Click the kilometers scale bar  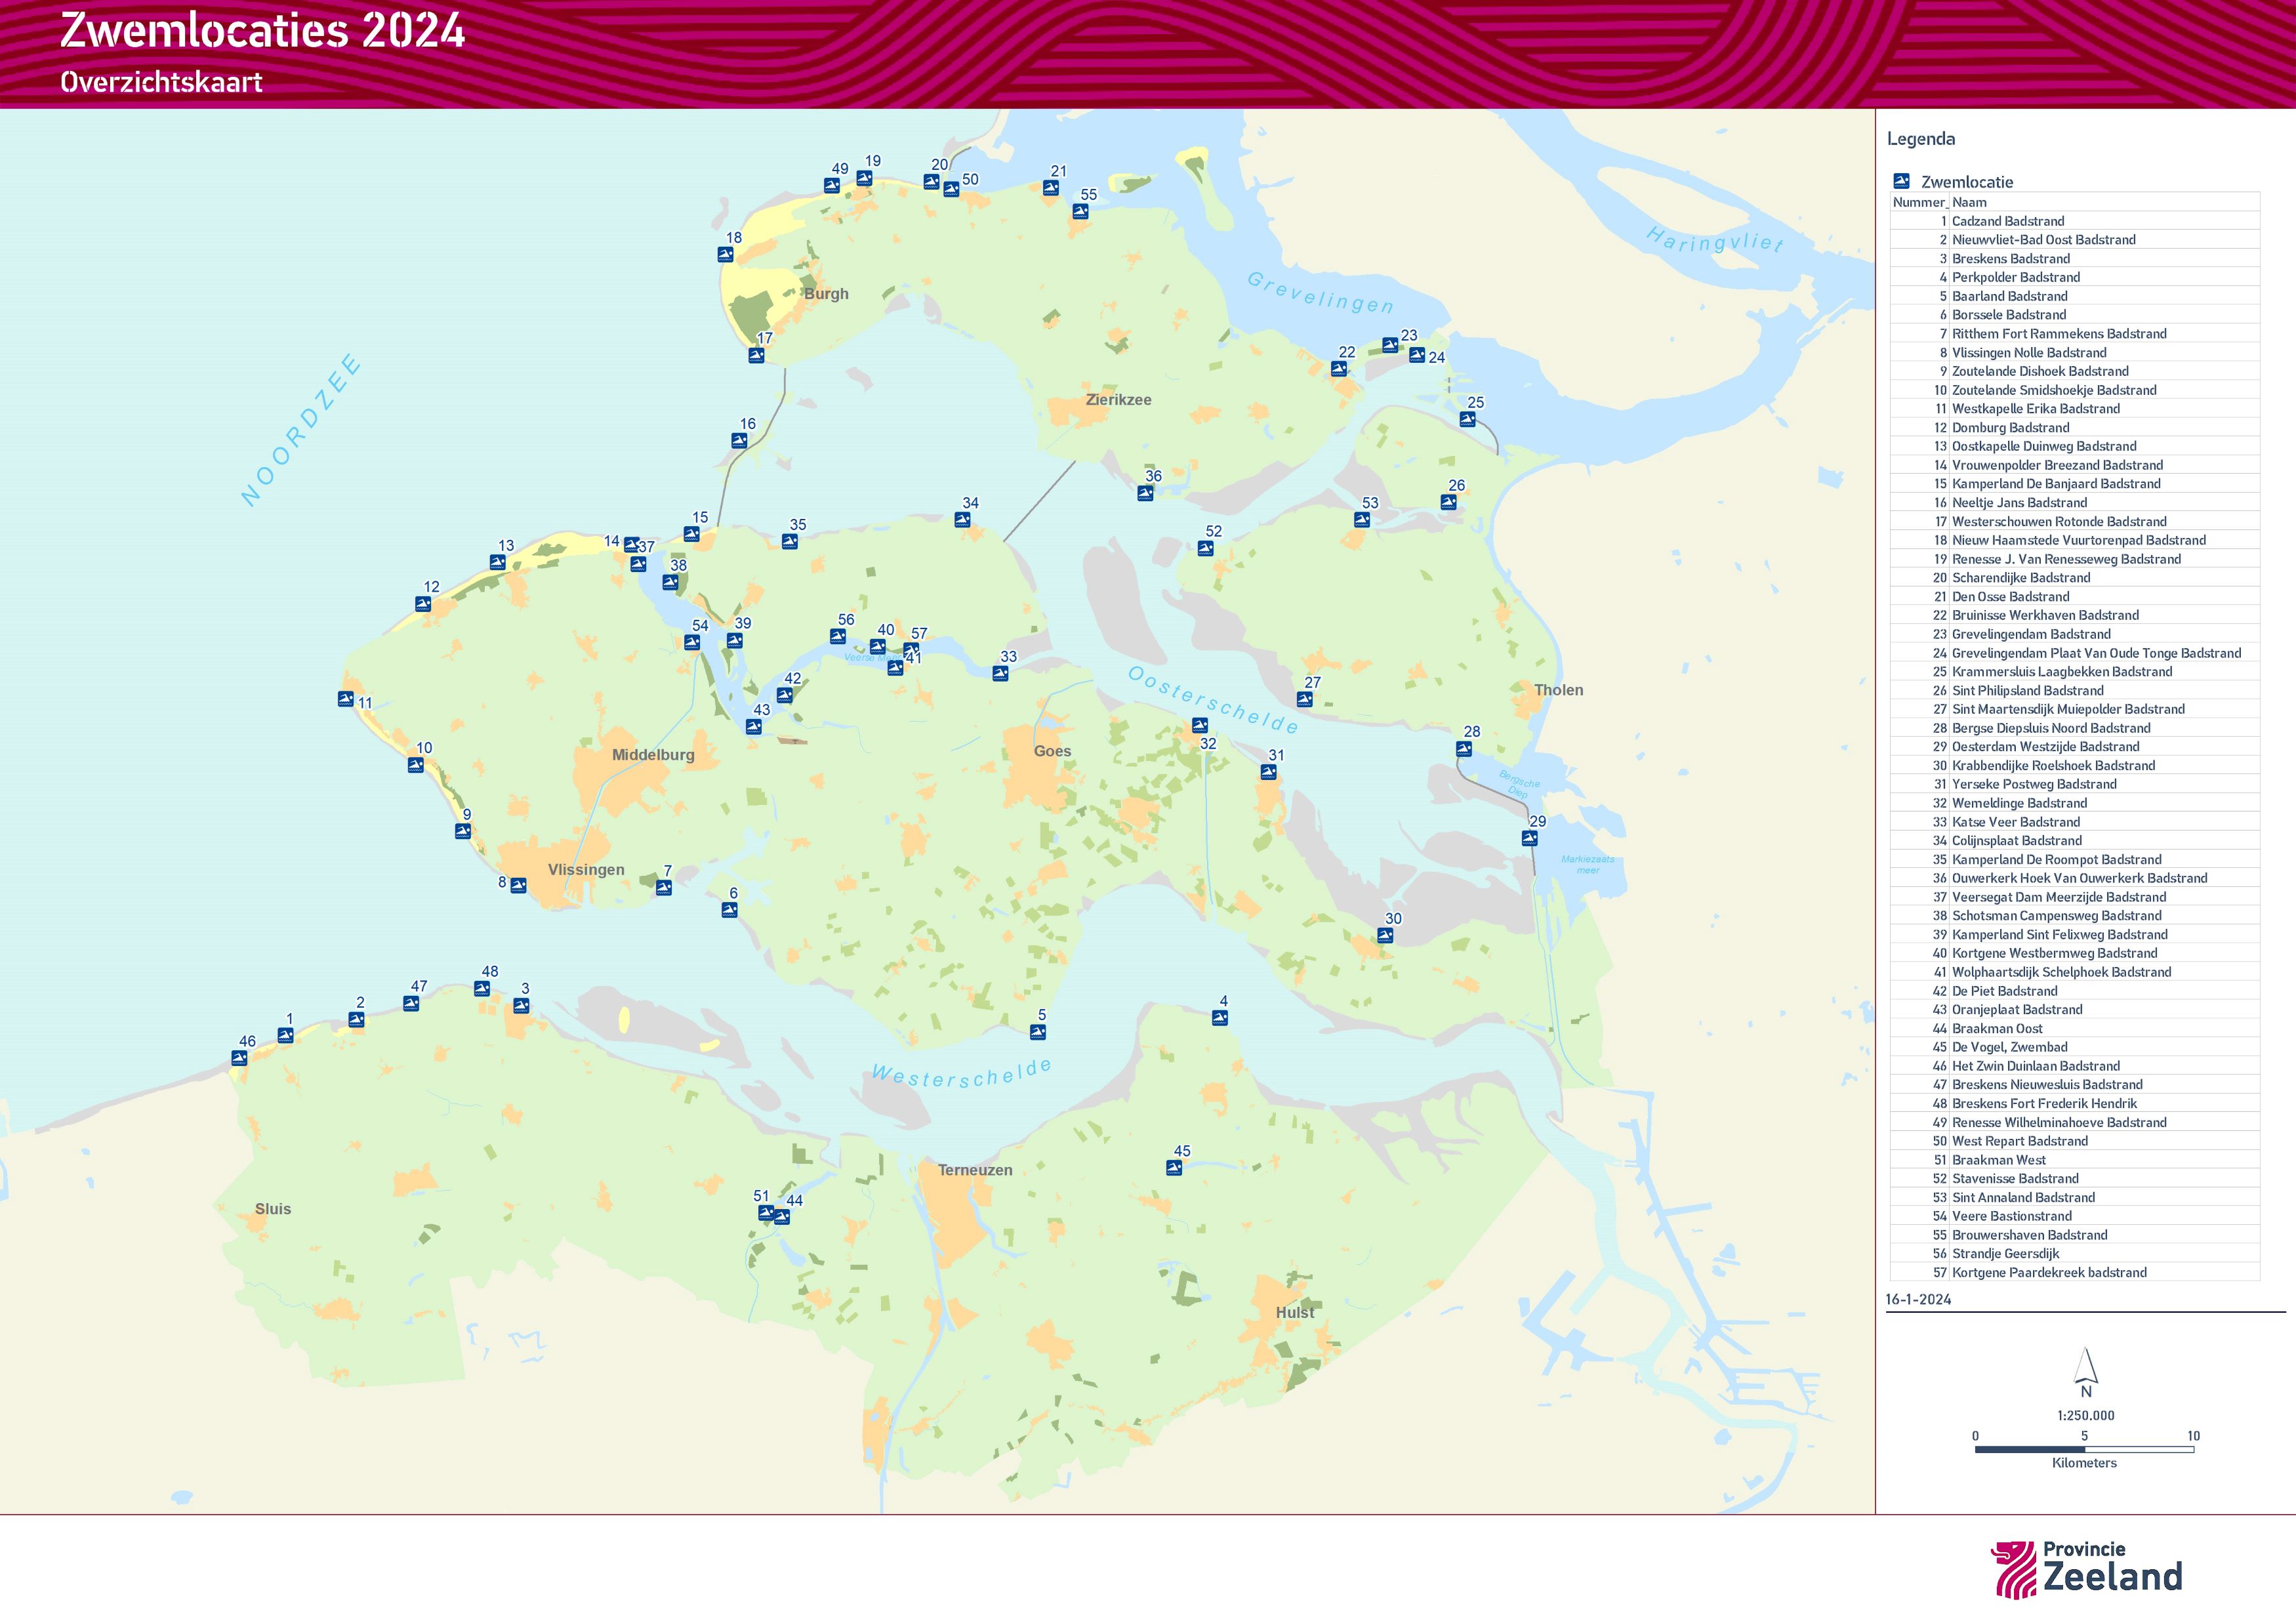tap(2084, 1449)
